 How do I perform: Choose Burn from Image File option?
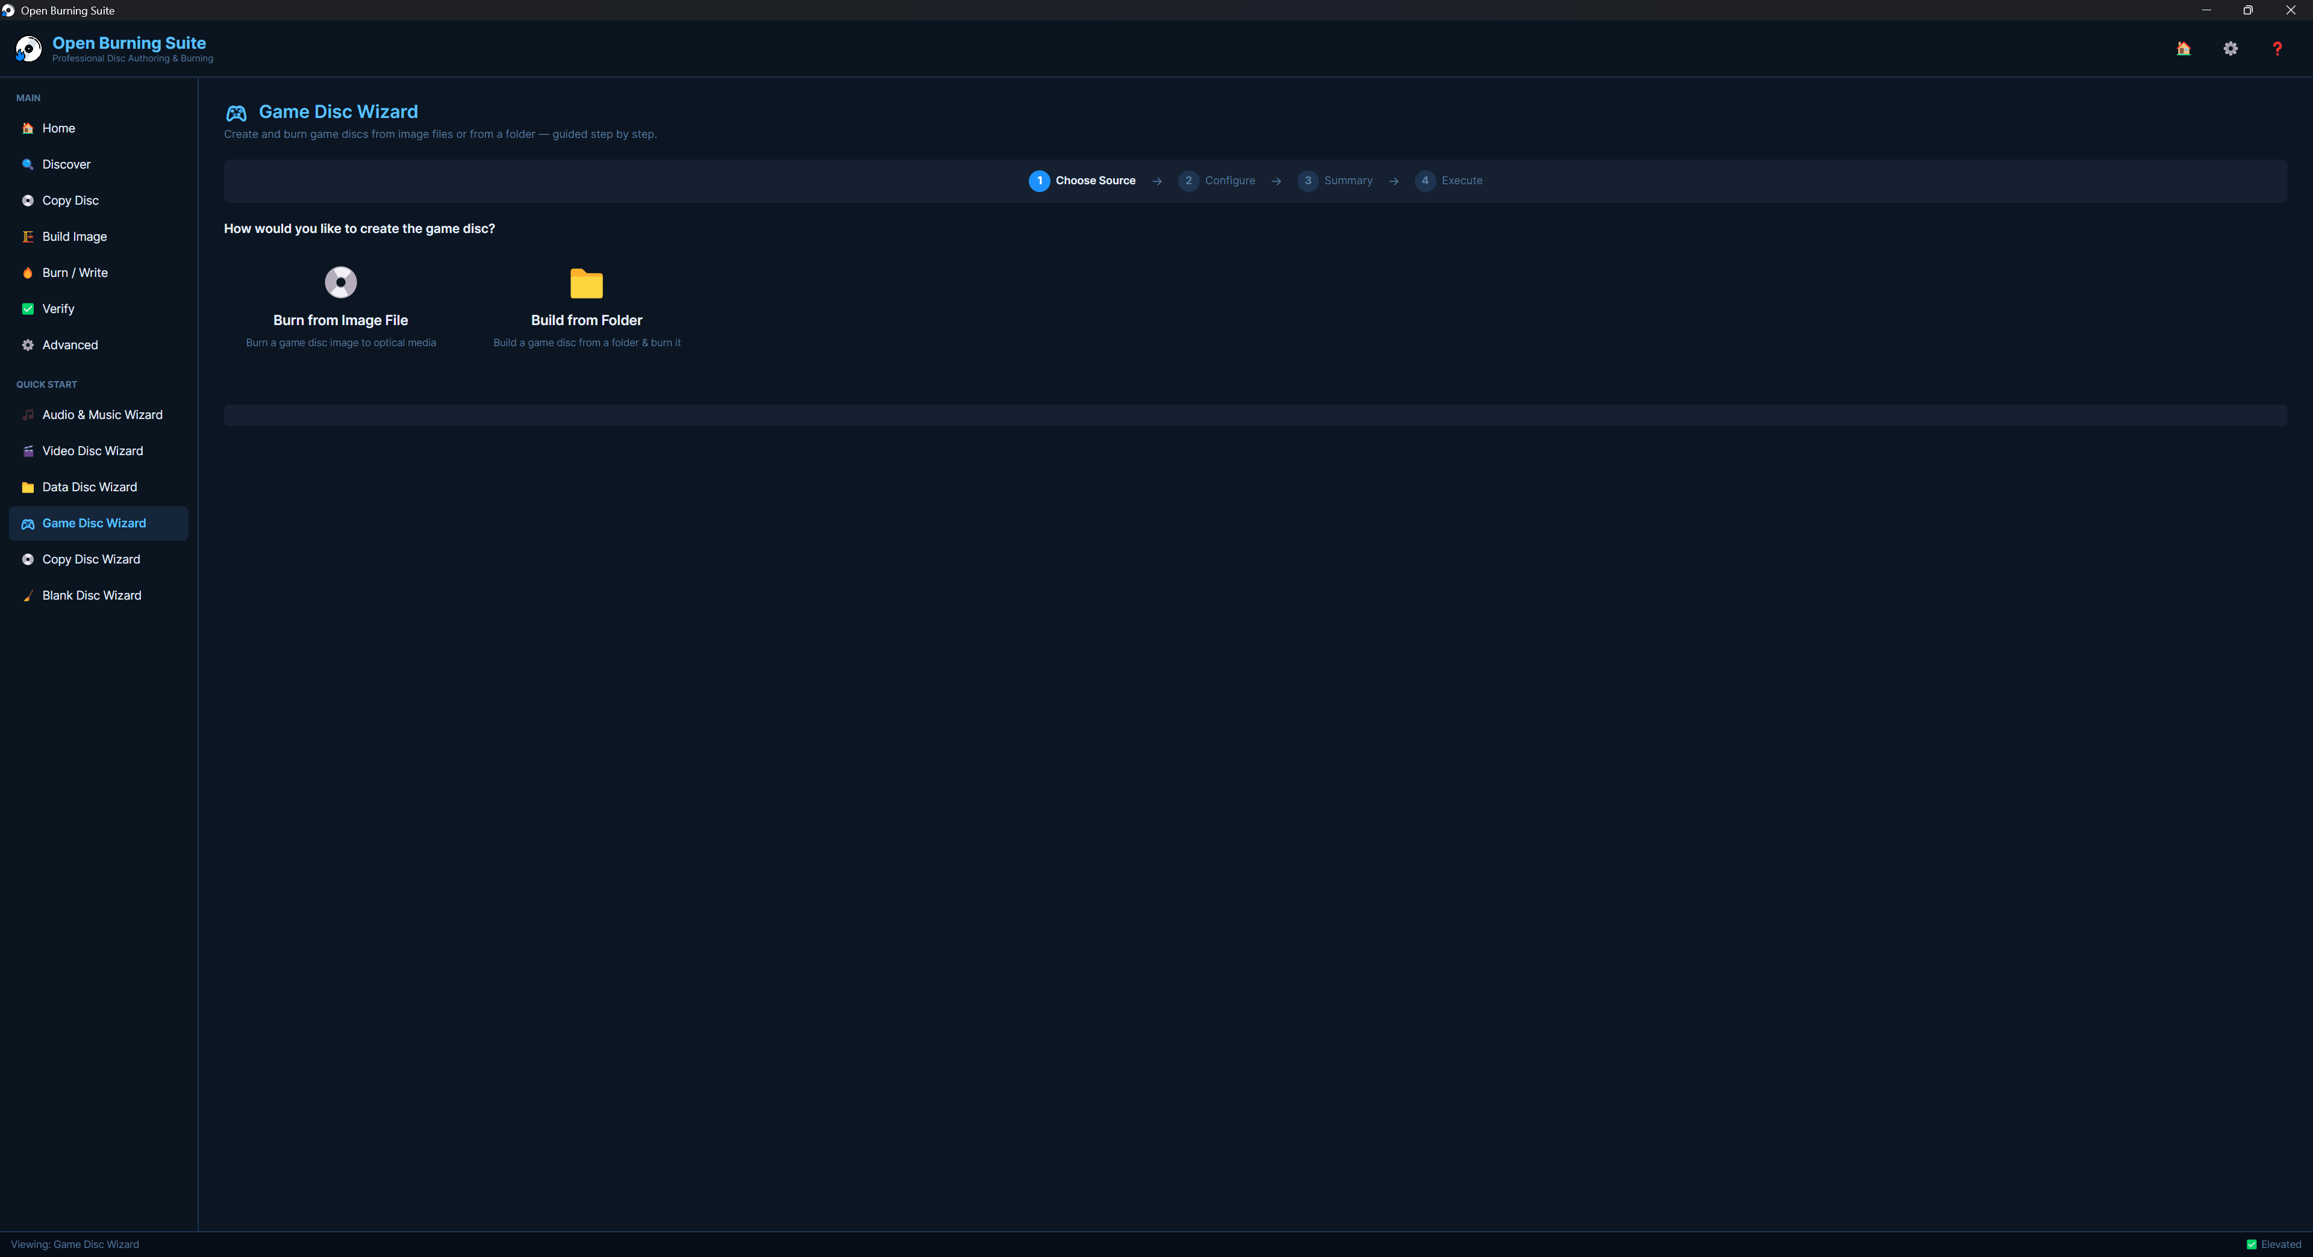pos(341,307)
